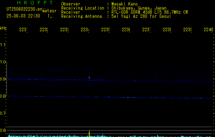Click the Shibukawa, Gunma, Japan location text
Screen dimensions: 215x137
[139, 8]
